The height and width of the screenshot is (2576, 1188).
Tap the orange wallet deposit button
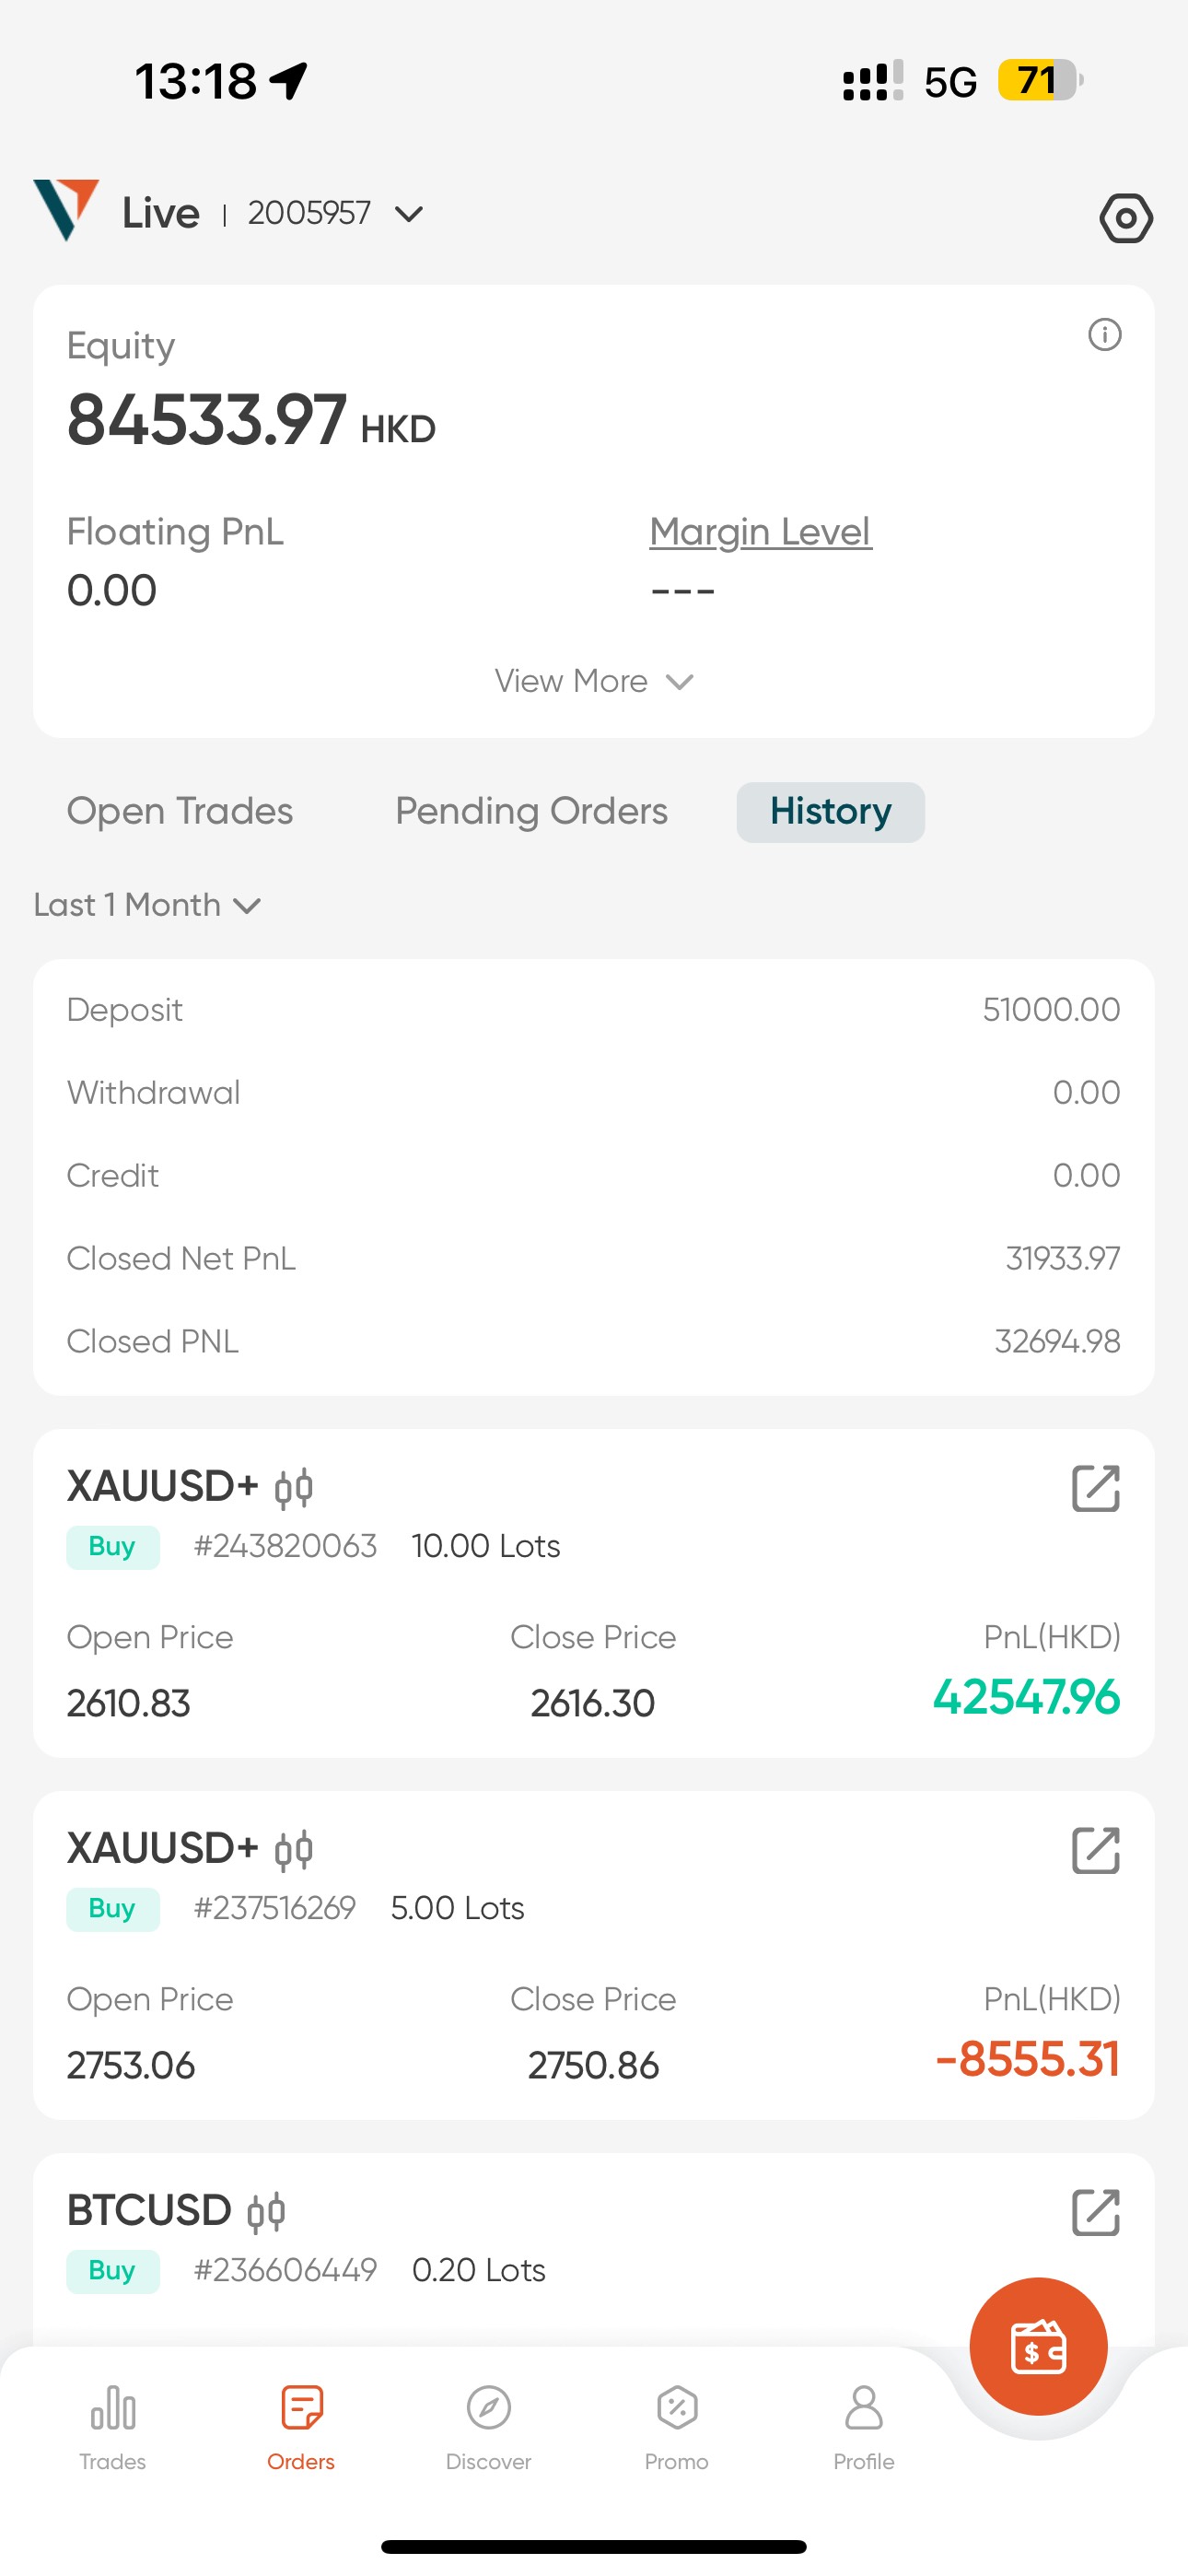pos(1038,2346)
